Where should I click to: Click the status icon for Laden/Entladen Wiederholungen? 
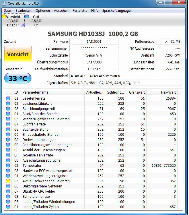pos(8,202)
